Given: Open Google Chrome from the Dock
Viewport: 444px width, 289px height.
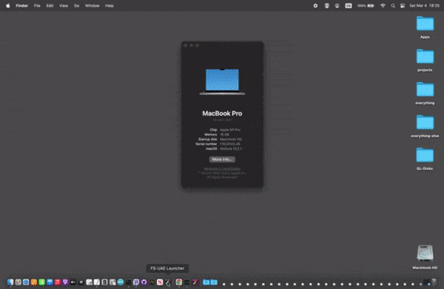Looking at the screenshot, I should click(178, 282).
